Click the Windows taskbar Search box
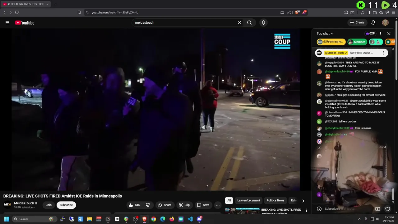 pyautogui.click(x=35, y=219)
